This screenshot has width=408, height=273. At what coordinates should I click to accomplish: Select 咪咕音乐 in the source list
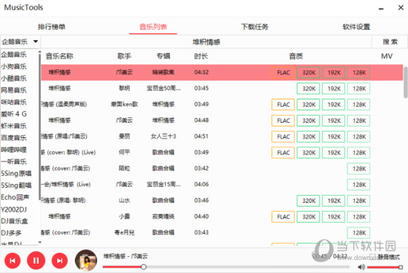(14, 102)
